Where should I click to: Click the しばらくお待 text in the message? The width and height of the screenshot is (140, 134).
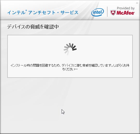pyautogui.click(x=121, y=65)
